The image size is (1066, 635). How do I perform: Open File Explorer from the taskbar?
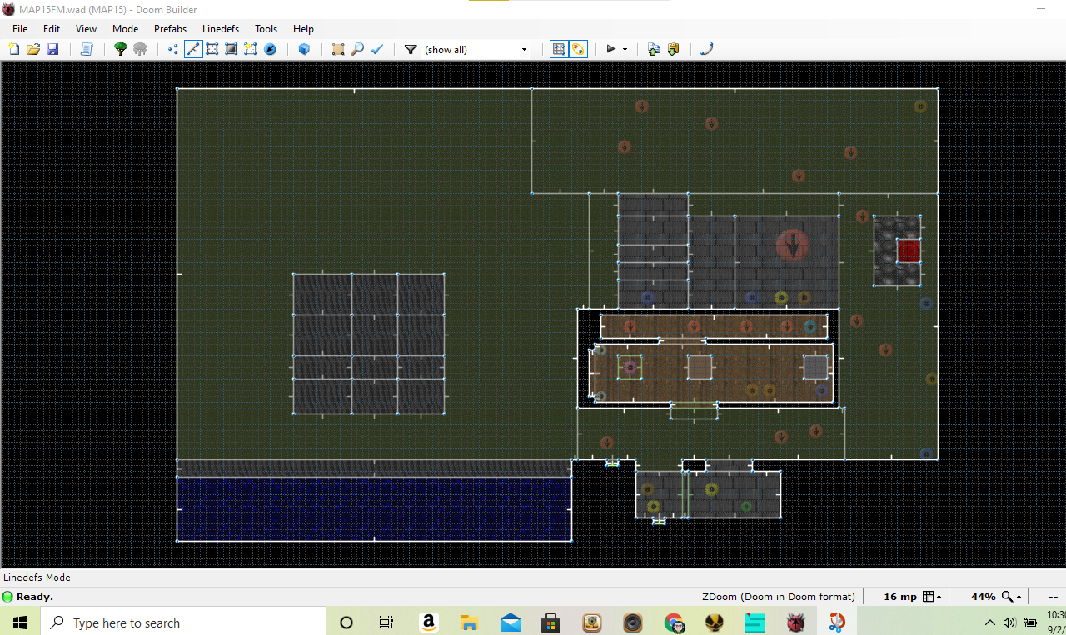470,622
